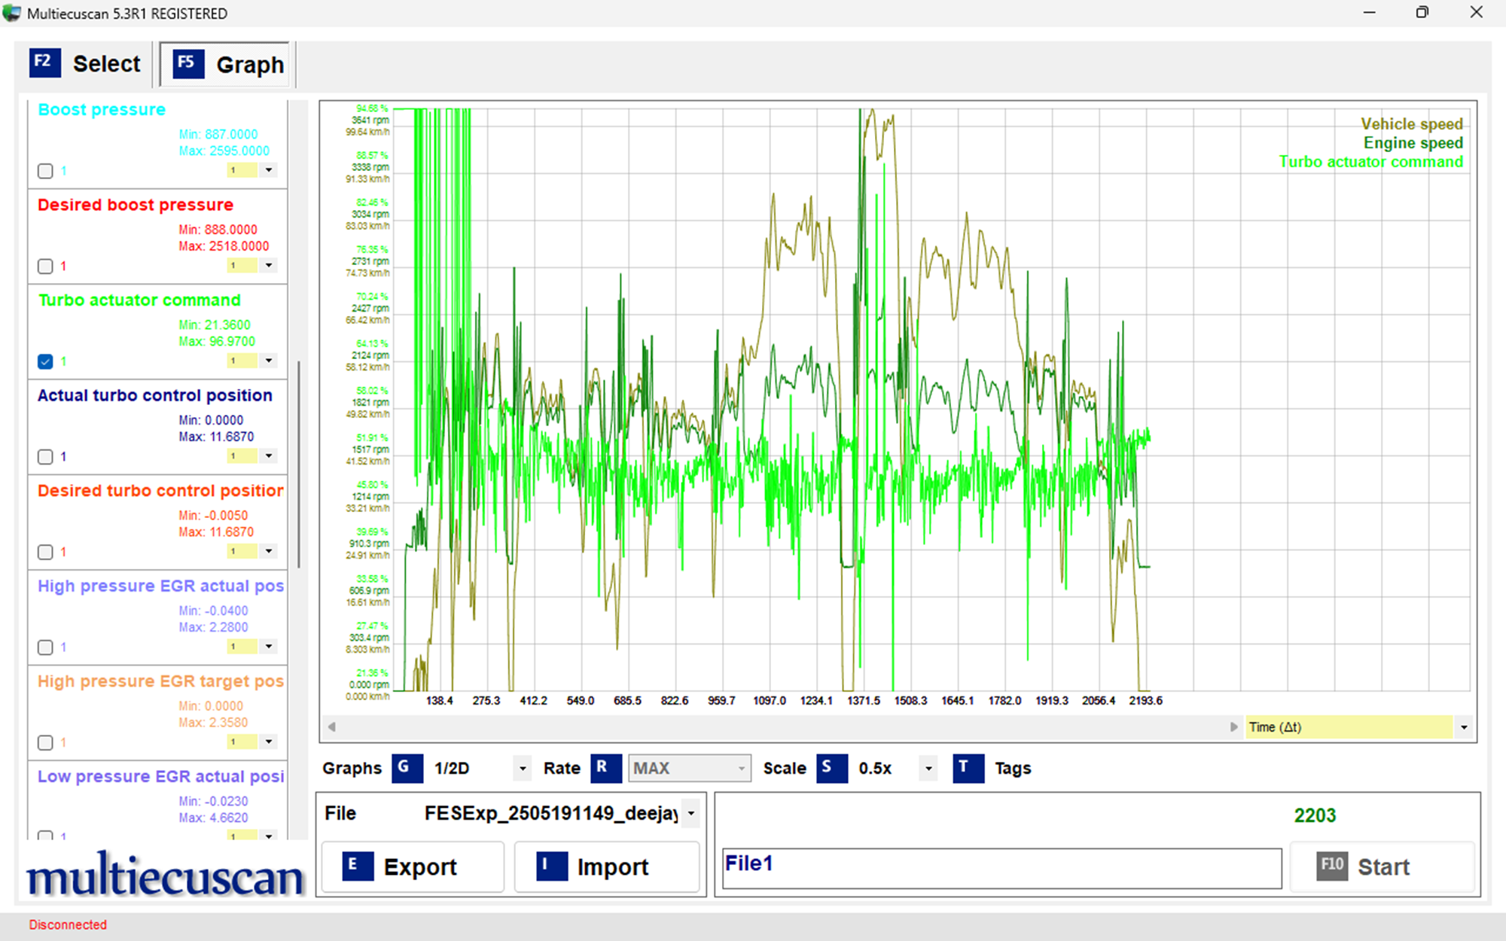This screenshot has width=1506, height=941.
Task: Open the Boost pressure axis dropdown
Action: (x=269, y=170)
